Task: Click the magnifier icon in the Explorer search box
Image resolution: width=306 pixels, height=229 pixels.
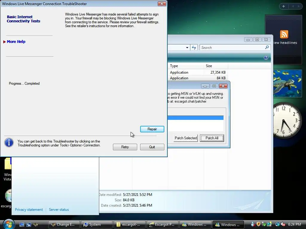Action: coord(267,47)
